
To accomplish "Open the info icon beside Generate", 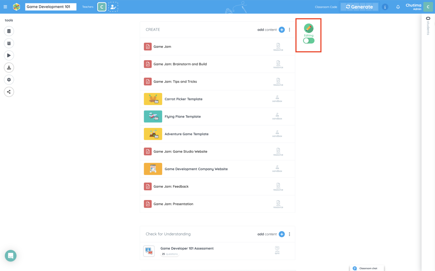I will click(x=385, y=7).
